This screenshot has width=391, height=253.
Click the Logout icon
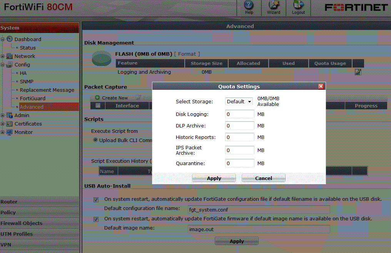pyautogui.click(x=298, y=7)
